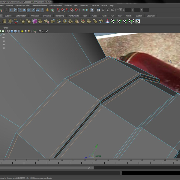Open the Geometry Cache menu
Screen dimensions: 180x180
tap(22, 5)
